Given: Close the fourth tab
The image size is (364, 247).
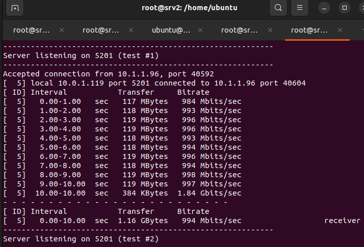Looking at the screenshot, I should click(270, 30).
